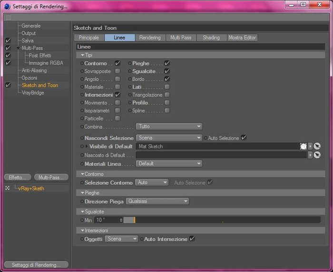Click the Multi-Pass... button
The height and width of the screenshot is (272, 333).
[51, 178]
